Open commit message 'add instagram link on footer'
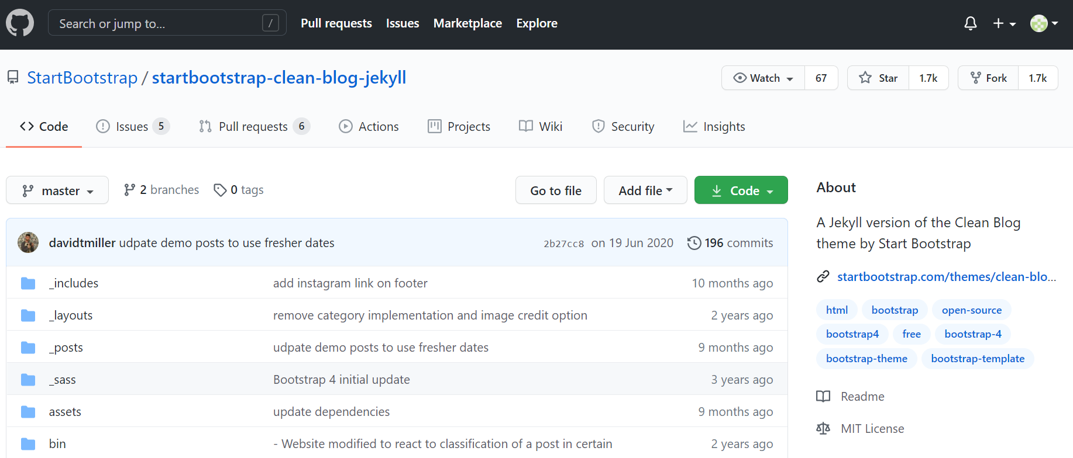 [350, 283]
